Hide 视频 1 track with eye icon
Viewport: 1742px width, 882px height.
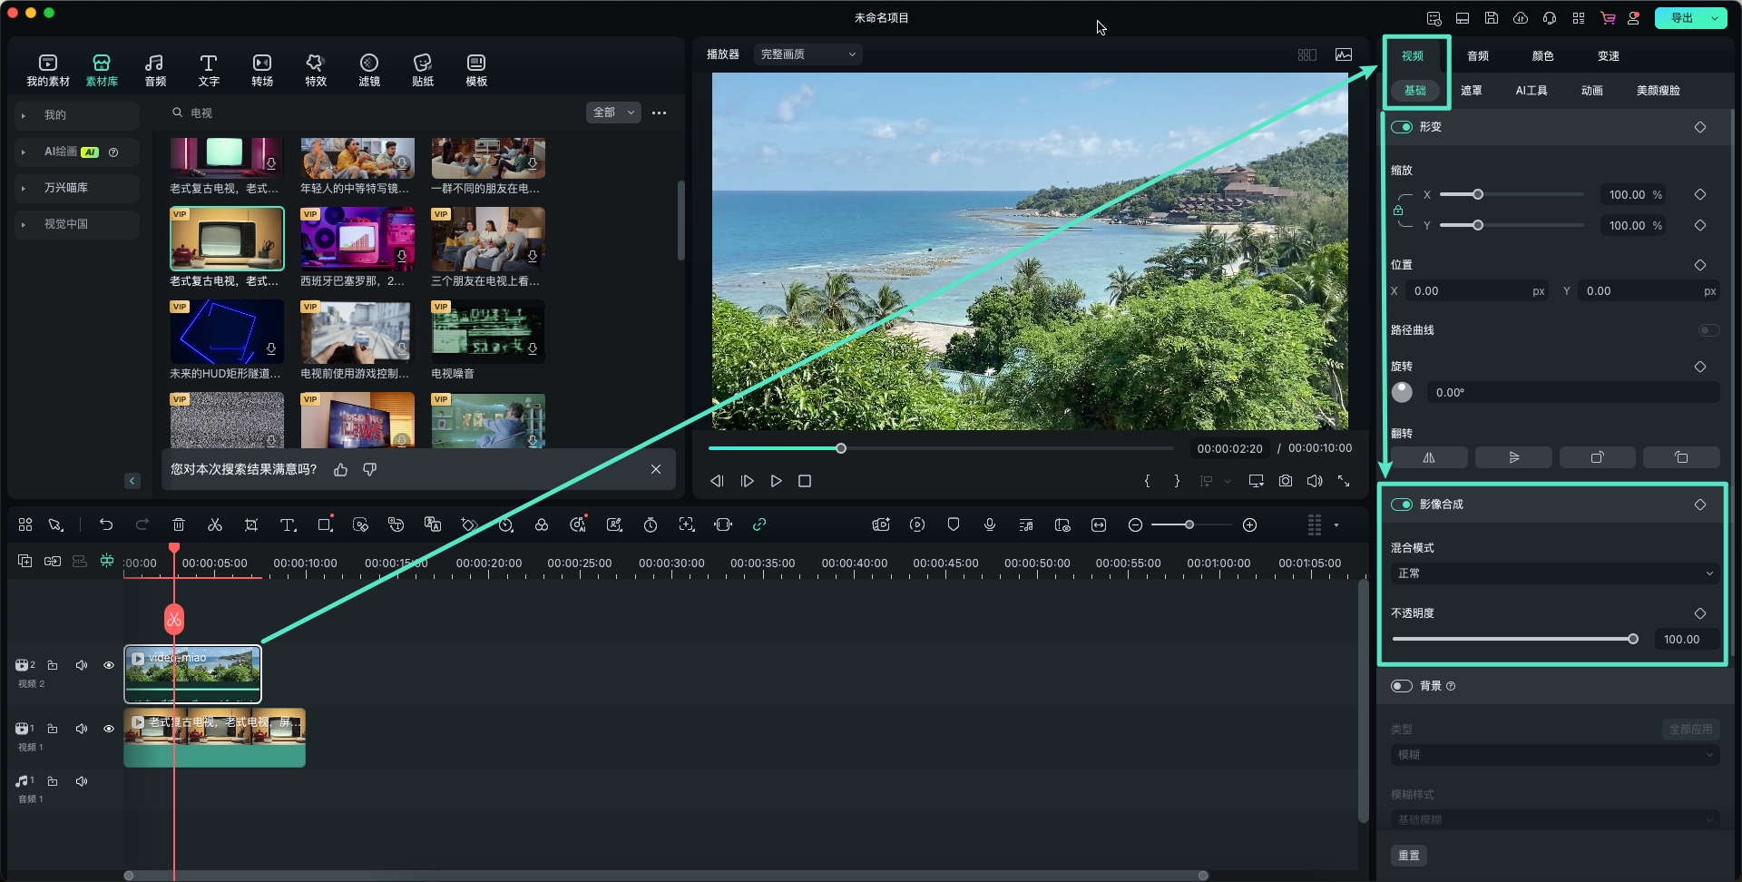[x=109, y=729]
